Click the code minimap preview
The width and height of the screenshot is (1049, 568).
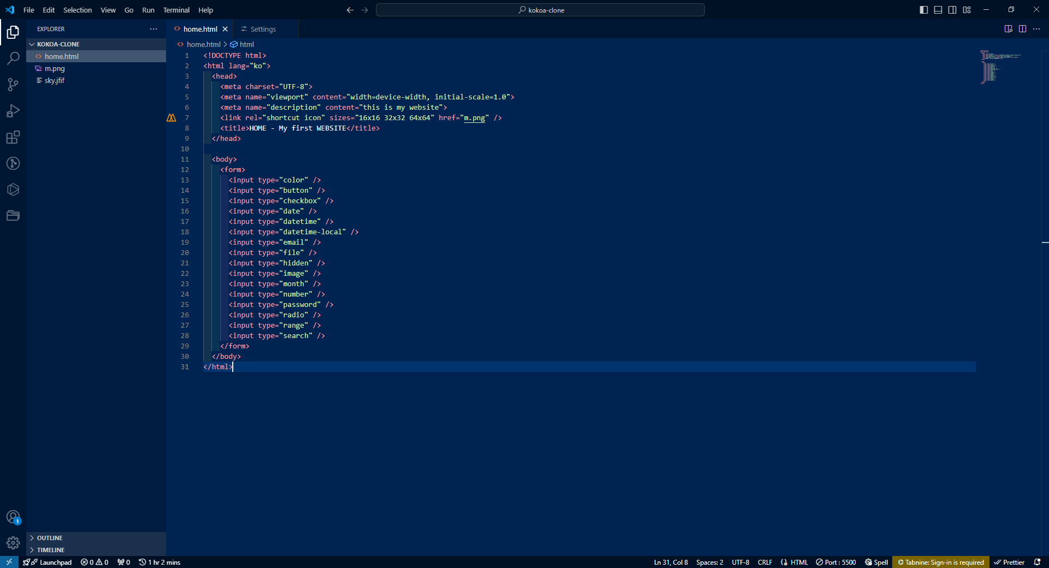tap(1000, 67)
